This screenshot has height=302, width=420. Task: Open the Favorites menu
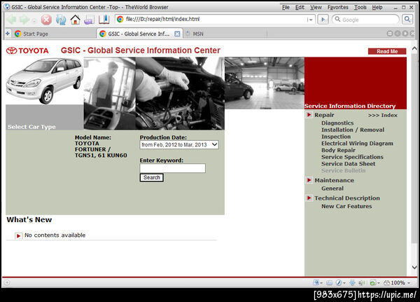(338, 7)
